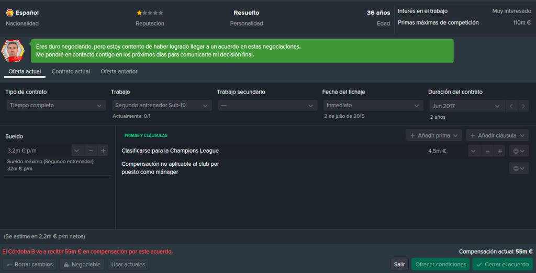Increase Champions League bonus with plus icon

[x=499, y=151]
